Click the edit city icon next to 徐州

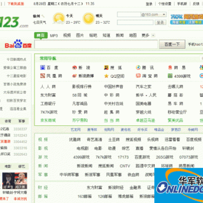[x=43, y=16]
